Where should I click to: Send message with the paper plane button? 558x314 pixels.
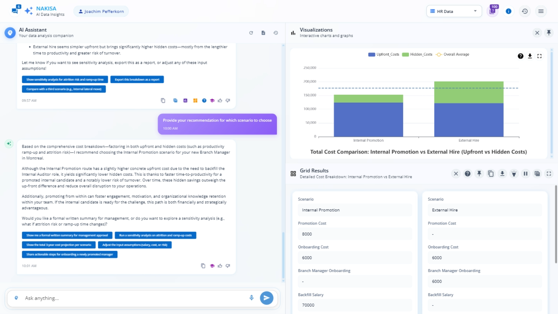266,298
